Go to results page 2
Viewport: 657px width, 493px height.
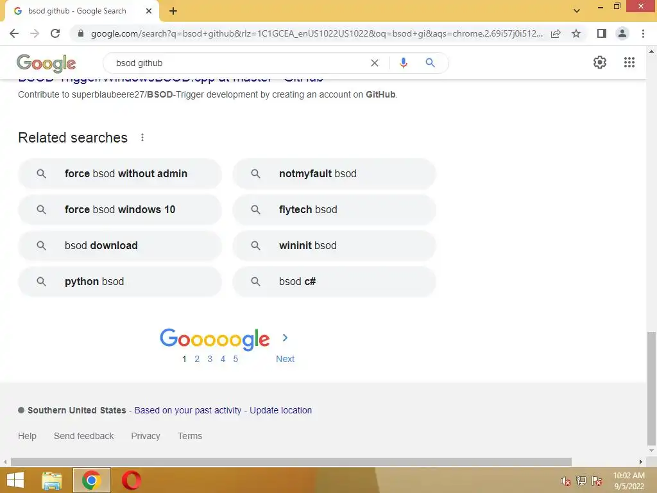(197, 359)
